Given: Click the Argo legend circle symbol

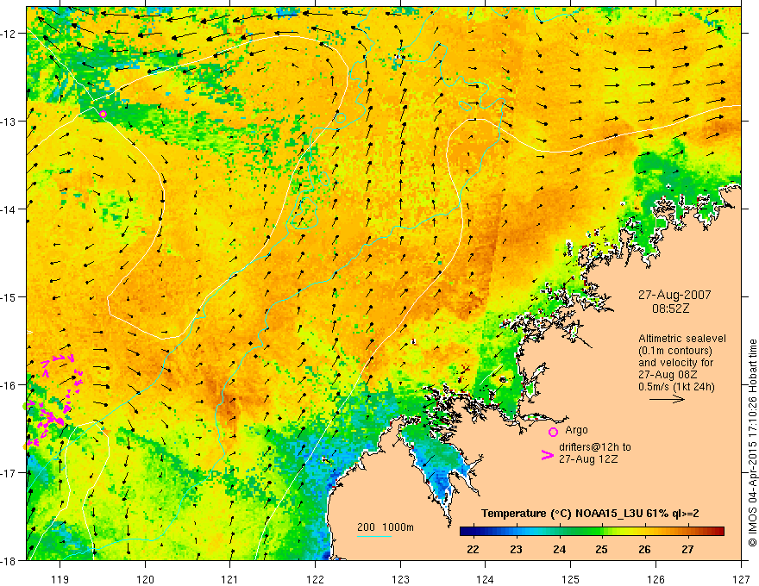Looking at the screenshot, I should pos(553,432).
